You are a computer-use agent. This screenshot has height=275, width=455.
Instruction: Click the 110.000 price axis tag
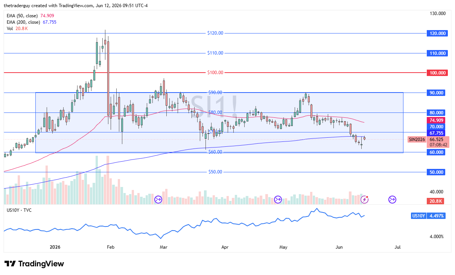pos(437,53)
